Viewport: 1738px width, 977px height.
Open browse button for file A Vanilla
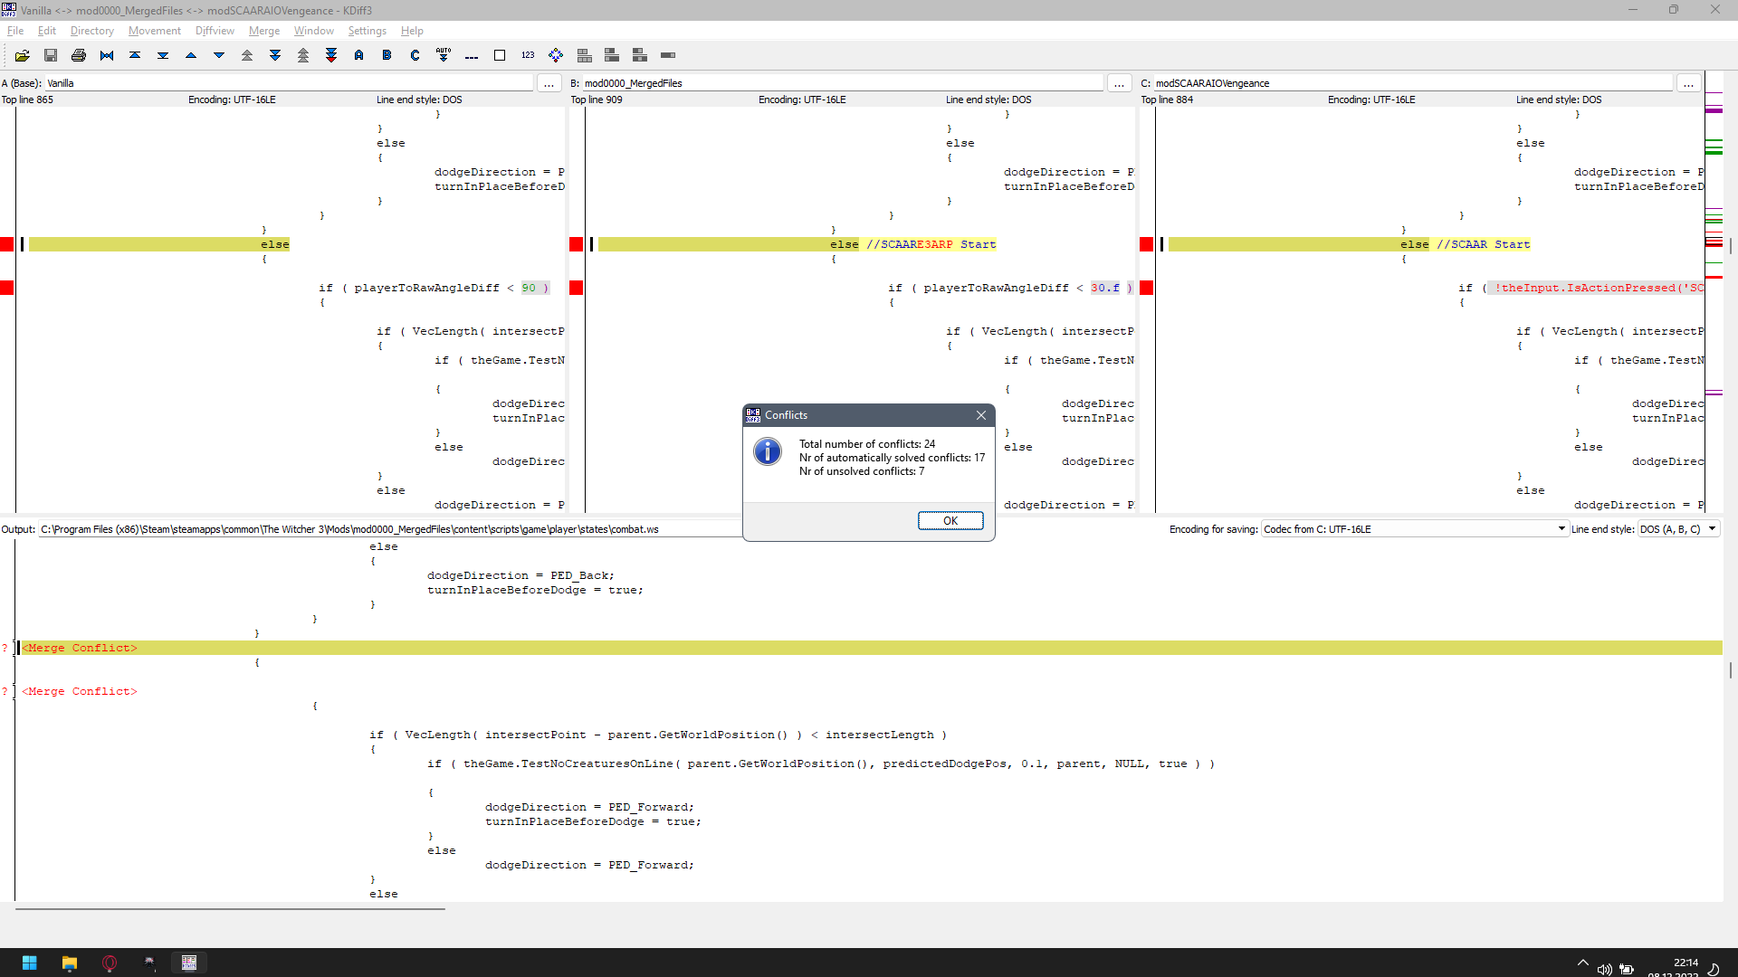[549, 83]
